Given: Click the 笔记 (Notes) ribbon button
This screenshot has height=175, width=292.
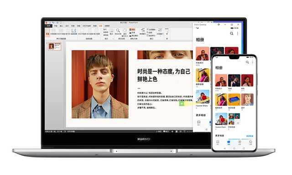Looking at the screenshot, I should [111, 32].
